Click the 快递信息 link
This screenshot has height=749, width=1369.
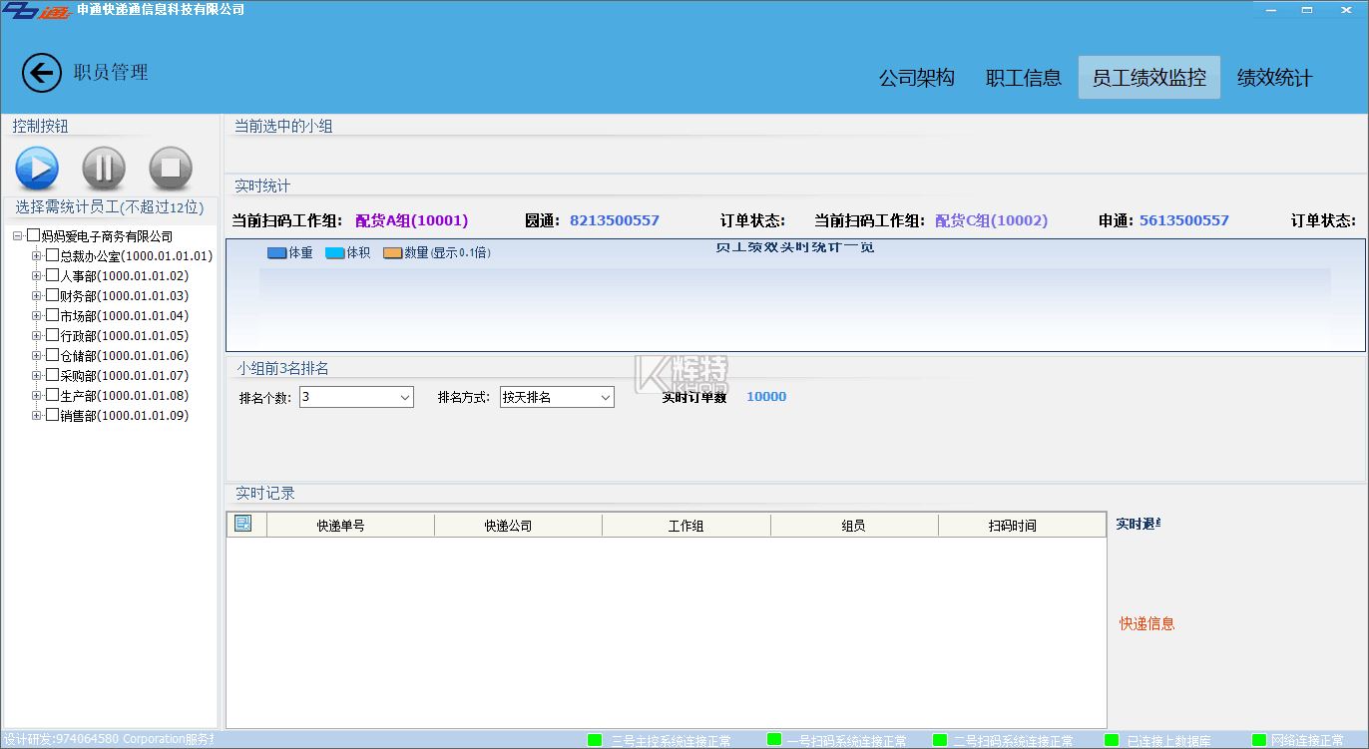tap(1146, 623)
